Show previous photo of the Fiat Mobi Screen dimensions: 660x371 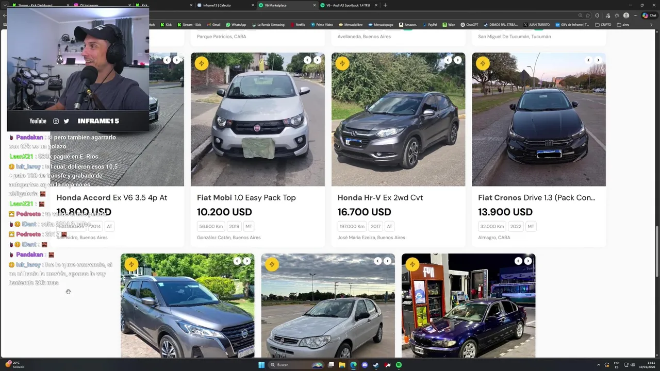click(x=307, y=60)
